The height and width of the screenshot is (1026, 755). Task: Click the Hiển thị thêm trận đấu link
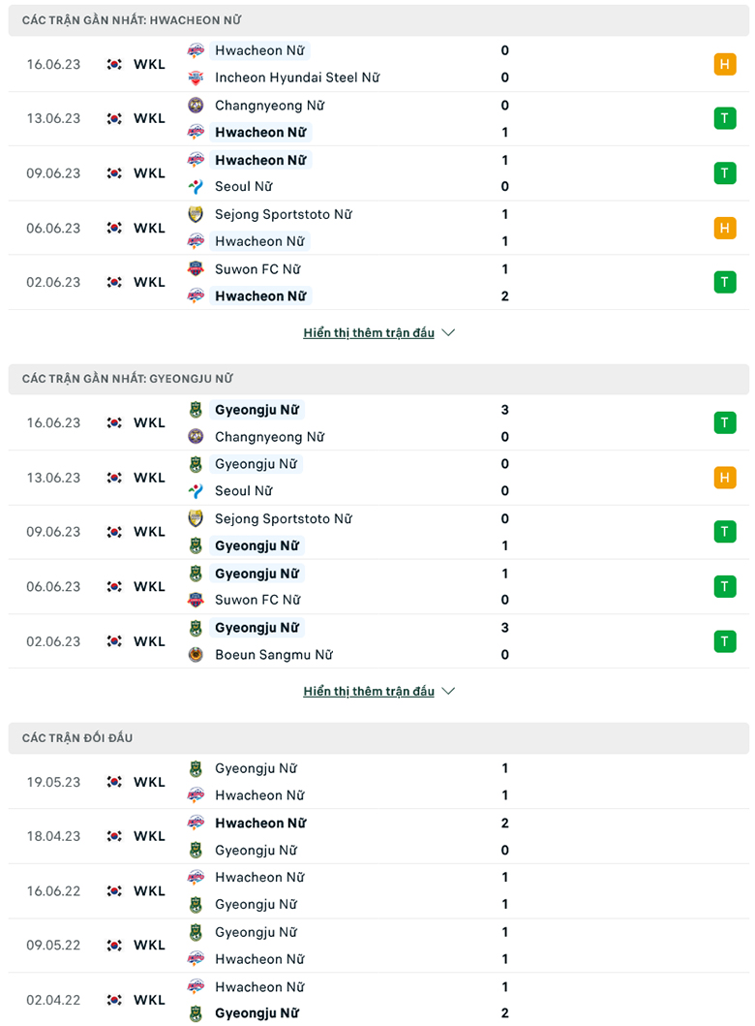pyautogui.click(x=371, y=331)
